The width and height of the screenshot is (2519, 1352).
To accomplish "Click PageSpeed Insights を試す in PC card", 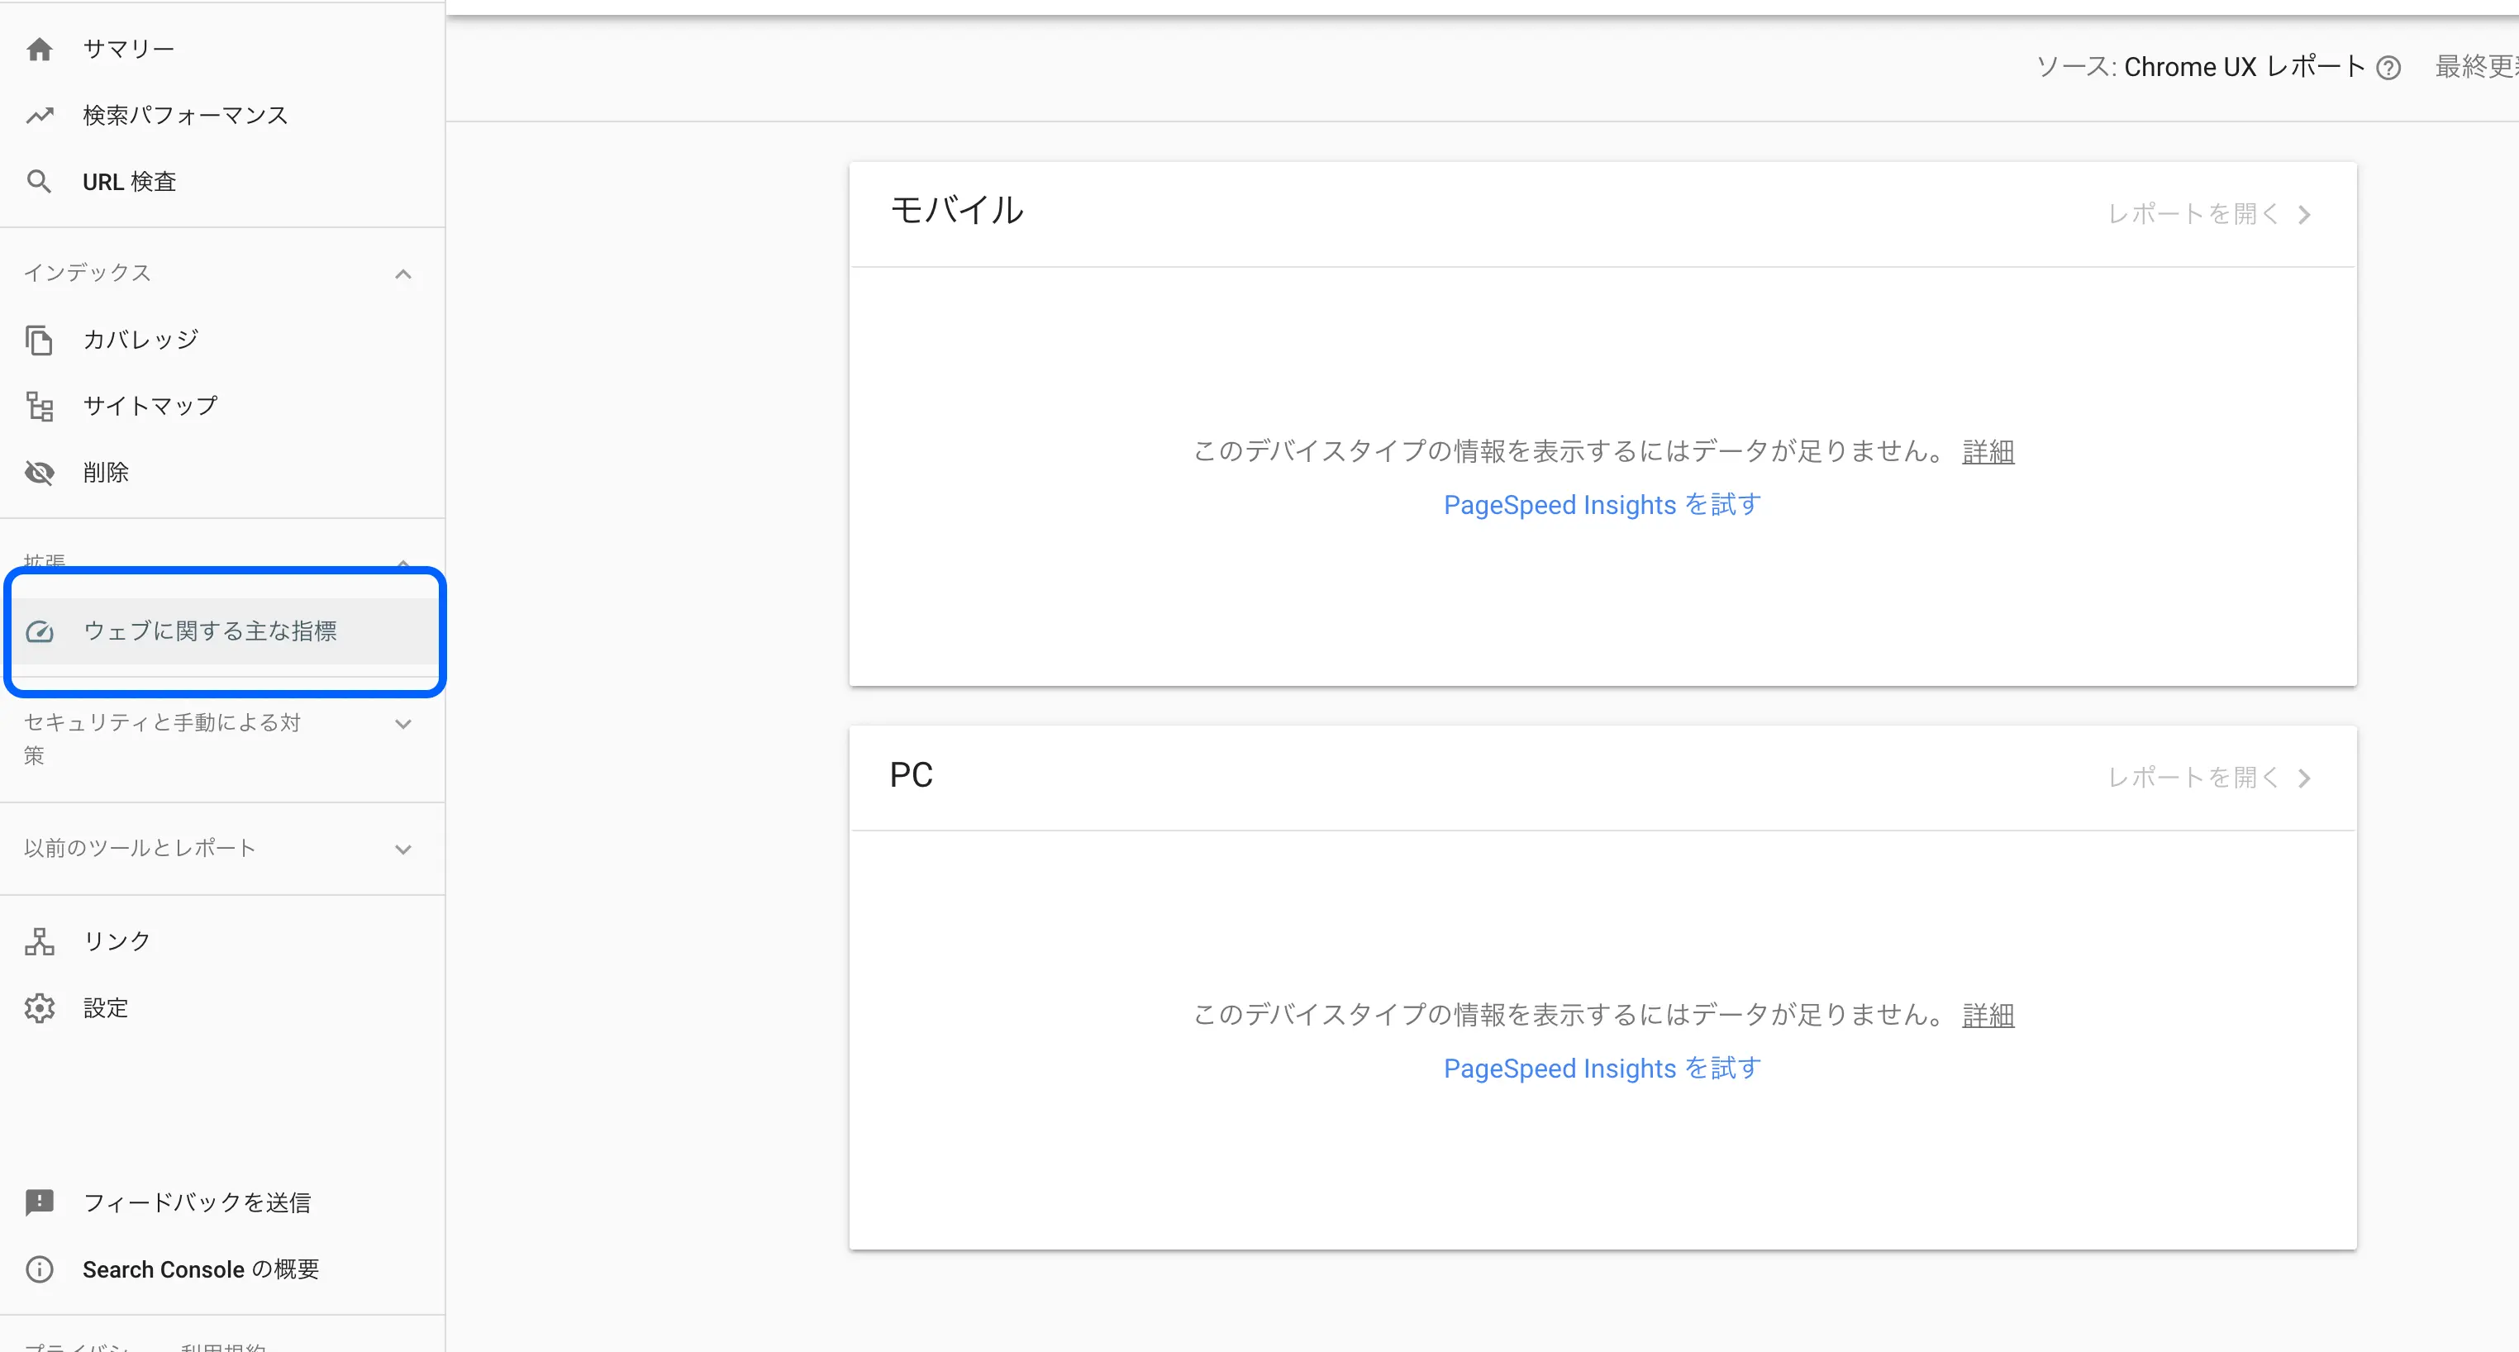I will 1602,1069.
